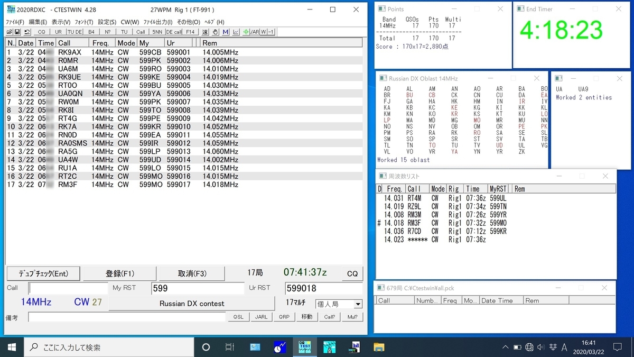The height and width of the screenshot is (357, 634).
Task: Click Date Time column header in all.pck window
Action: pos(501,300)
